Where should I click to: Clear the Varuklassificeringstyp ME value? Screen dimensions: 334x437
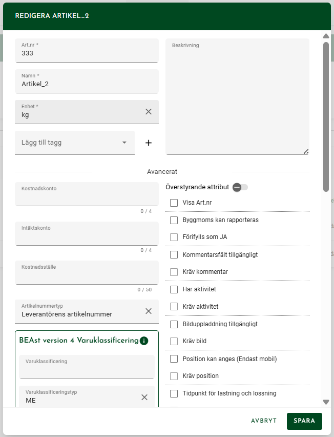144,397
